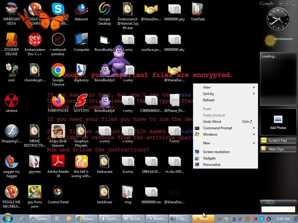This screenshot has height=223, width=298.
Task: Click the sidebar add gadget plus button
Action: [281, 3]
